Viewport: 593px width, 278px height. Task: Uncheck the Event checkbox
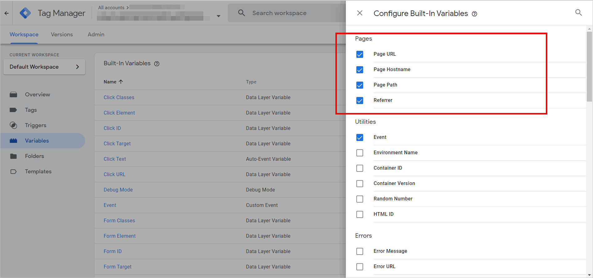pyautogui.click(x=360, y=138)
